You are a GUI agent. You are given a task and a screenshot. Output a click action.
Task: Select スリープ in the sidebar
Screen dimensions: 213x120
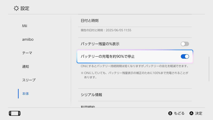point(29,80)
